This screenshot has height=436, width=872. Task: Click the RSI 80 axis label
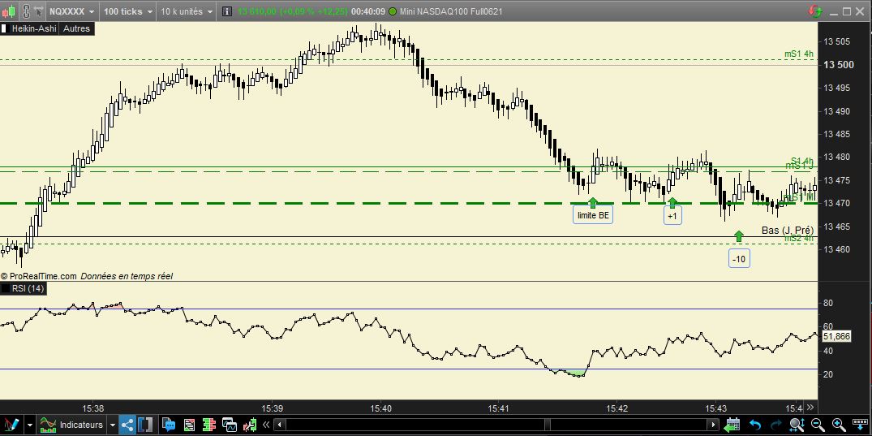(827, 304)
